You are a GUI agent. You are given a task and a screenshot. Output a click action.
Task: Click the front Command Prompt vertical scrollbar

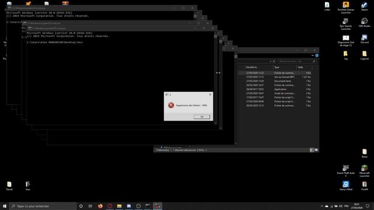pyautogui.click(x=216, y=78)
